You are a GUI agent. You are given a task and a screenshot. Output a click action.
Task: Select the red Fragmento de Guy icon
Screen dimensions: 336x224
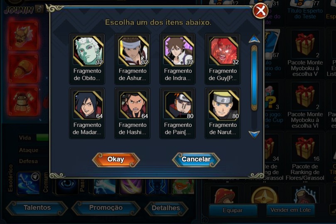pyautogui.click(x=223, y=51)
